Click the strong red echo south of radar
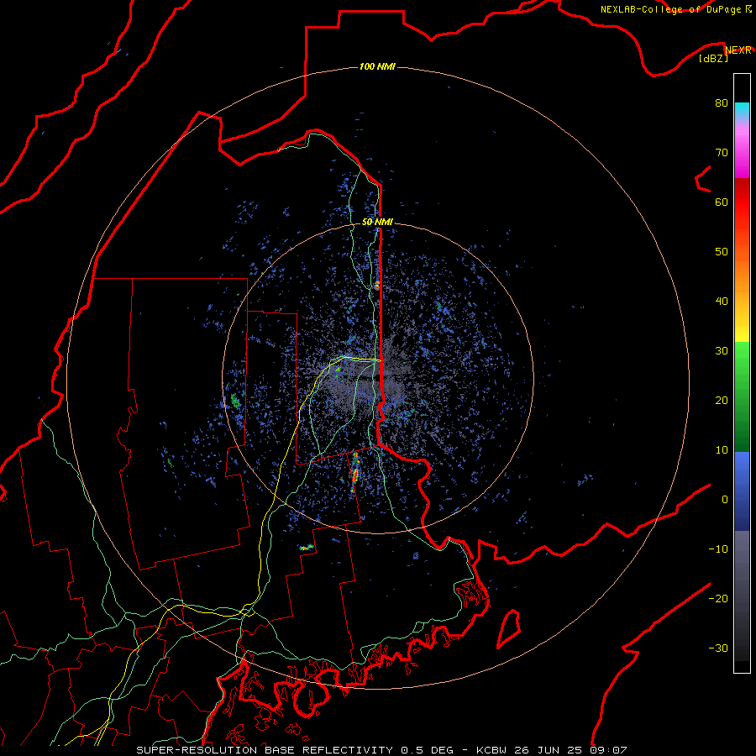The image size is (756, 756). (x=355, y=475)
